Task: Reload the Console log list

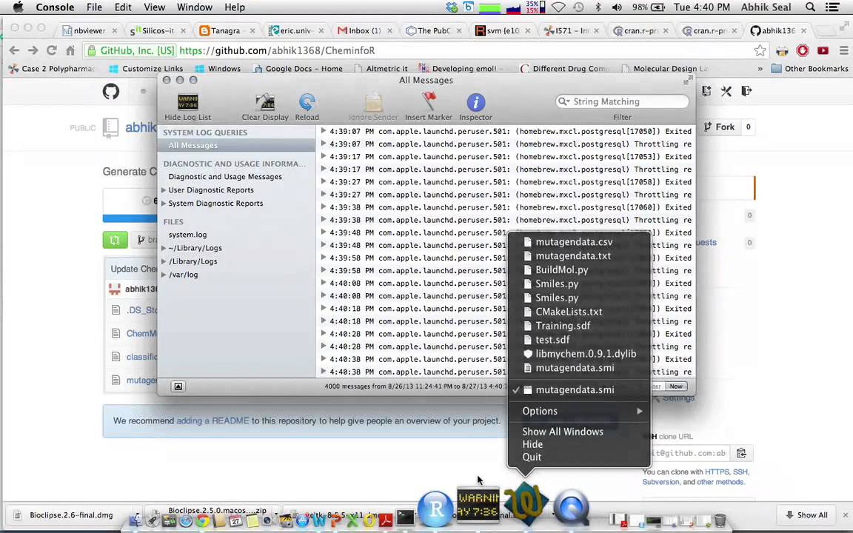Action: coord(307,102)
